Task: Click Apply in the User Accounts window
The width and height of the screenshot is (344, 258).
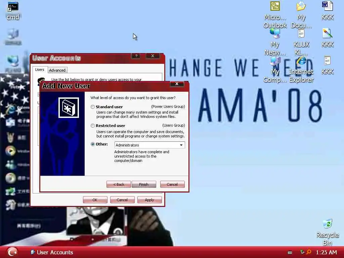Action: point(149,200)
